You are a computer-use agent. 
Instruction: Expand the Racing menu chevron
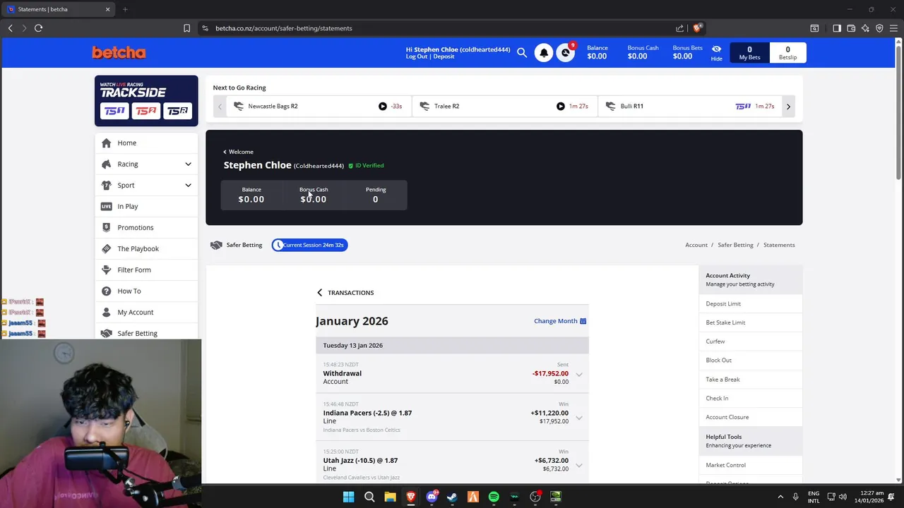click(188, 164)
